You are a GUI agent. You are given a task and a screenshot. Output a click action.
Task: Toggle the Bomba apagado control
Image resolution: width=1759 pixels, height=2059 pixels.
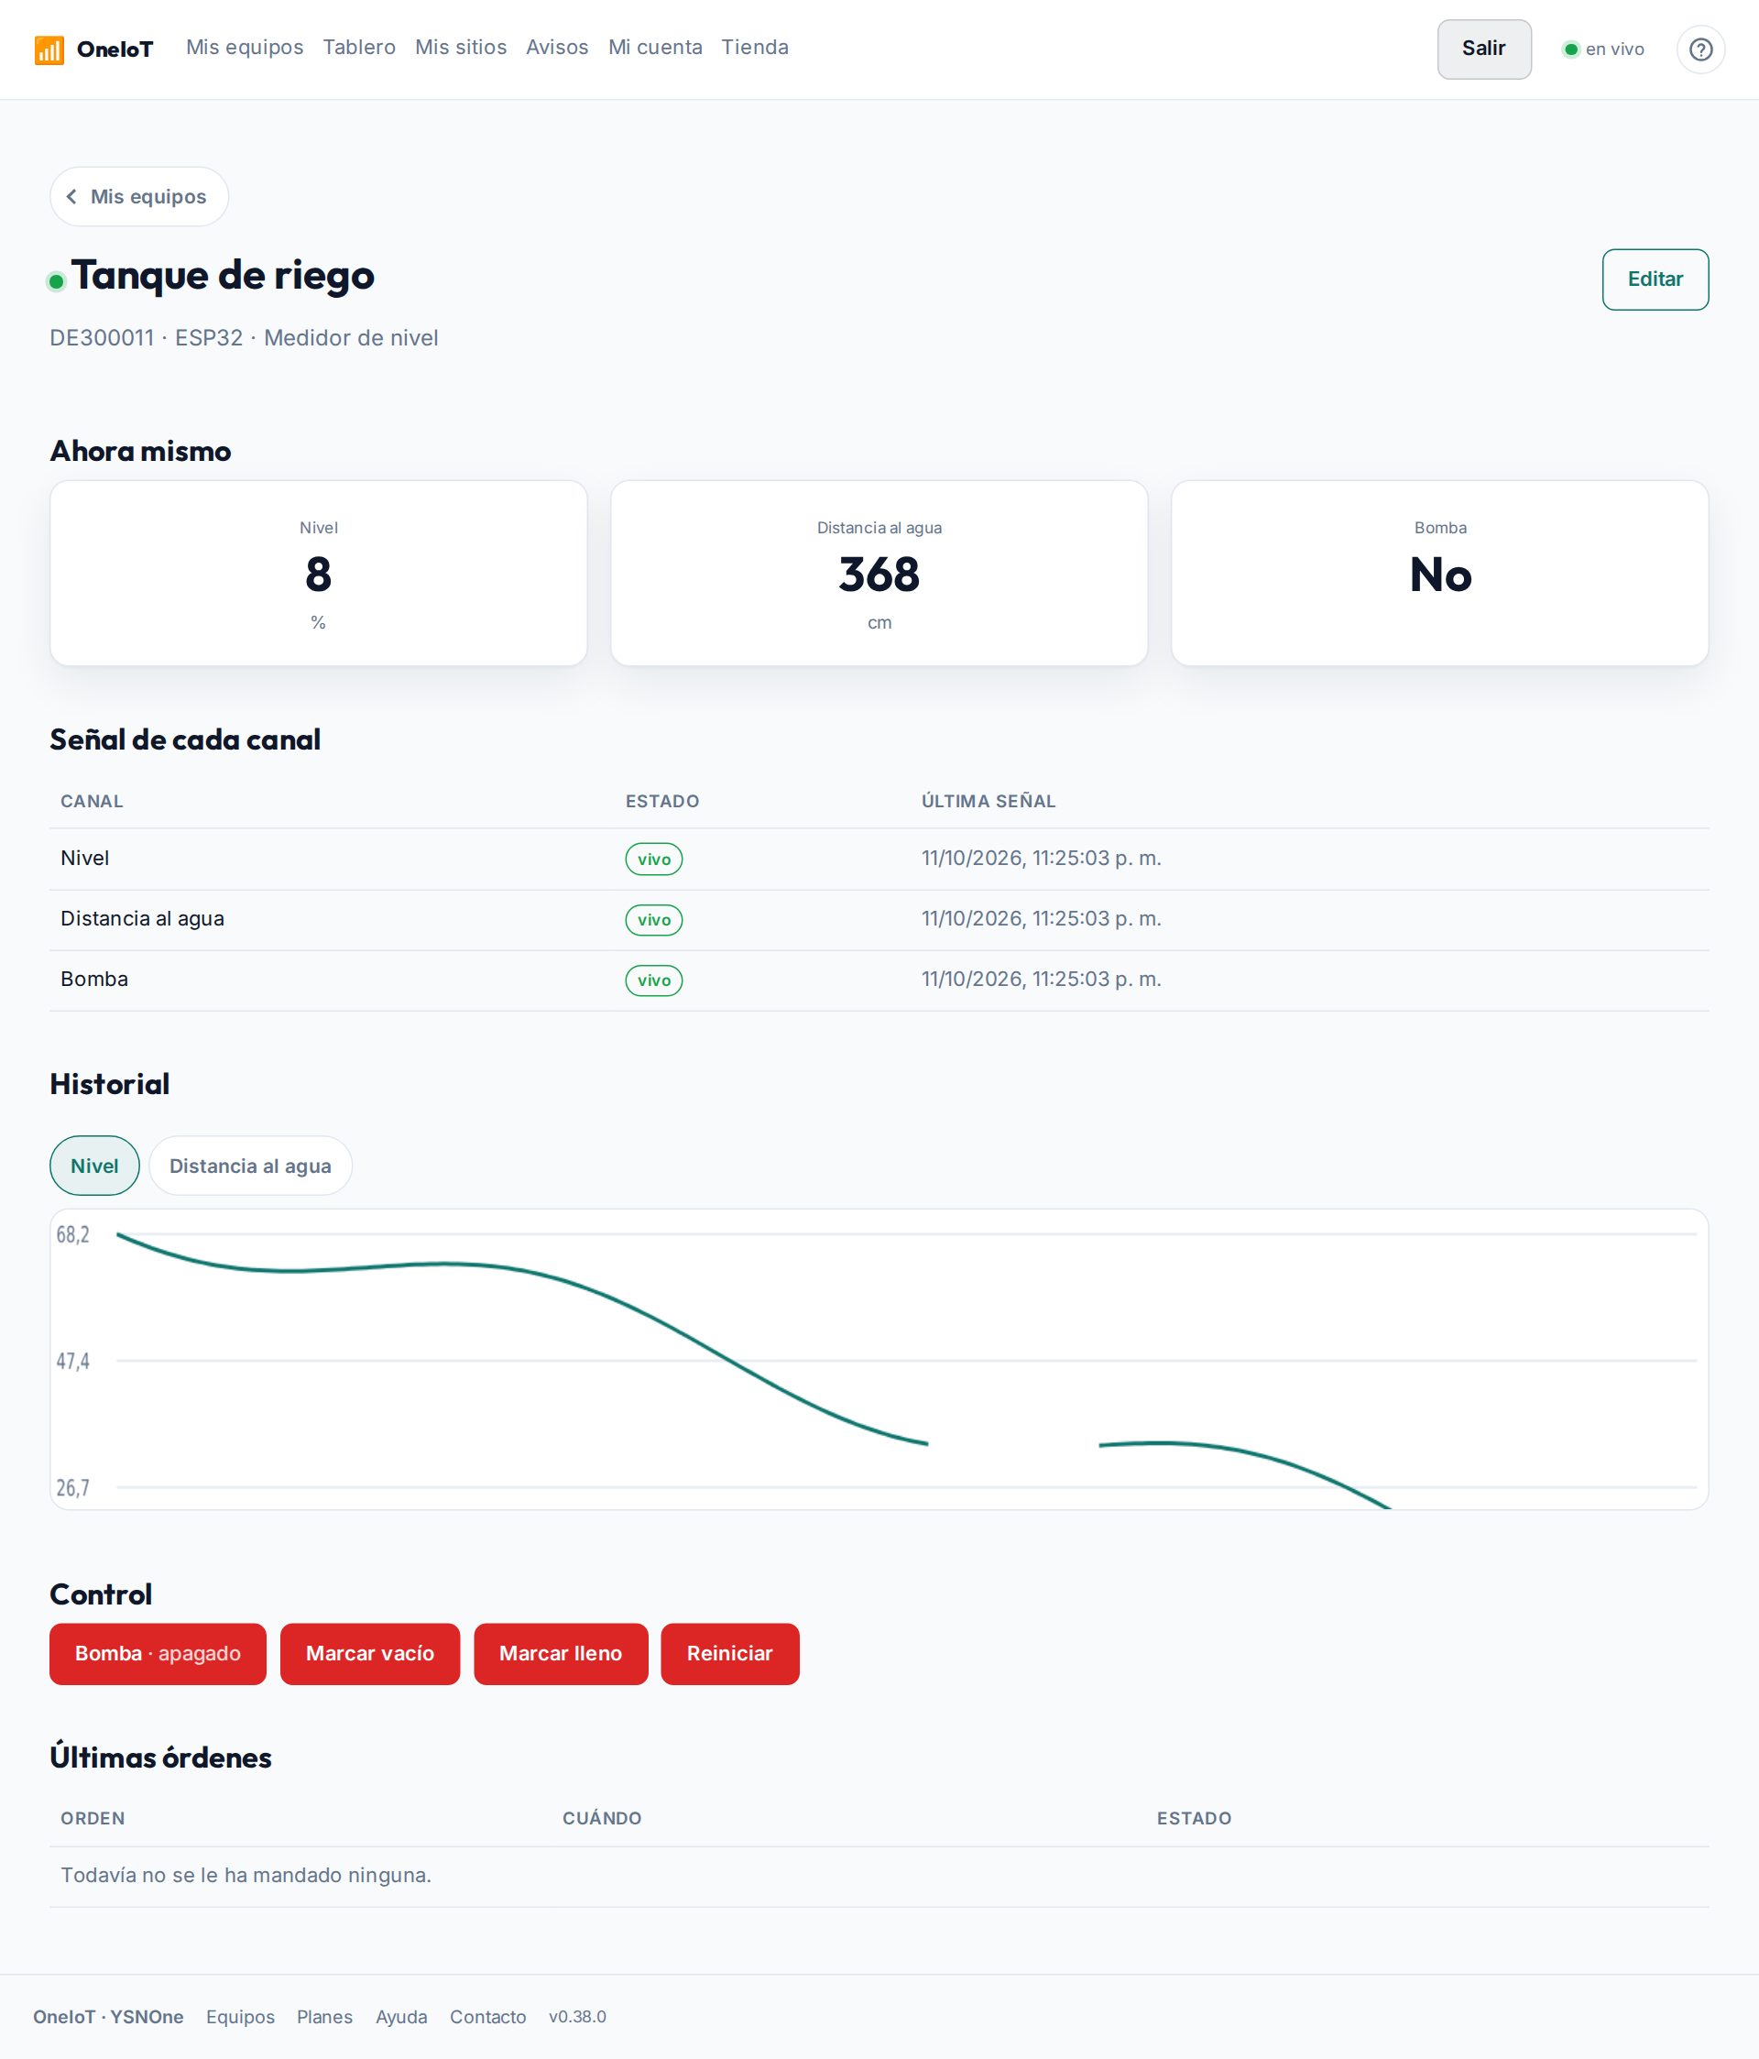click(x=158, y=1654)
